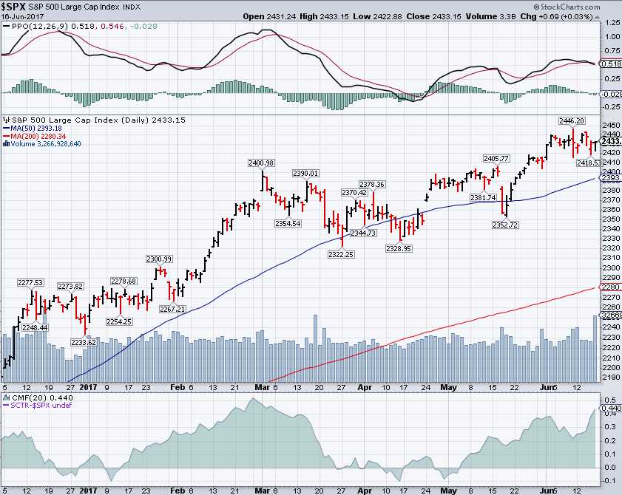The image size is (622, 495).
Task: Click the 2418.53 price annotation
Action: pyautogui.click(x=589, y=161)
